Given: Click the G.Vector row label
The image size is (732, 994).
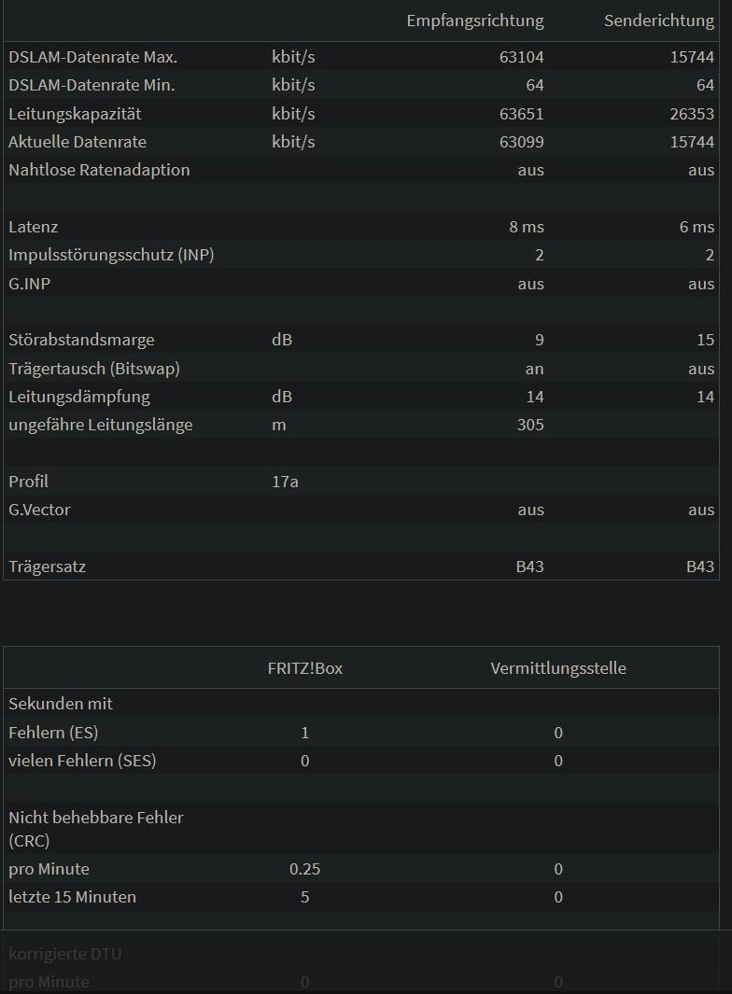Looking at the screenshot, I should [x=39, y=510].
